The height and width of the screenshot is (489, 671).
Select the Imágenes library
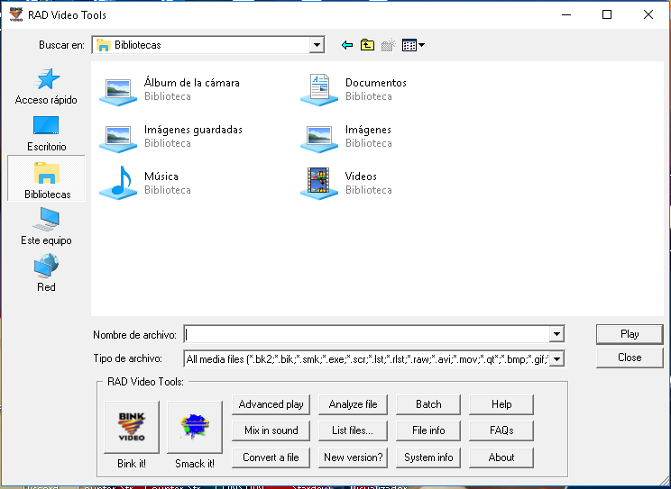coord(345,136)
